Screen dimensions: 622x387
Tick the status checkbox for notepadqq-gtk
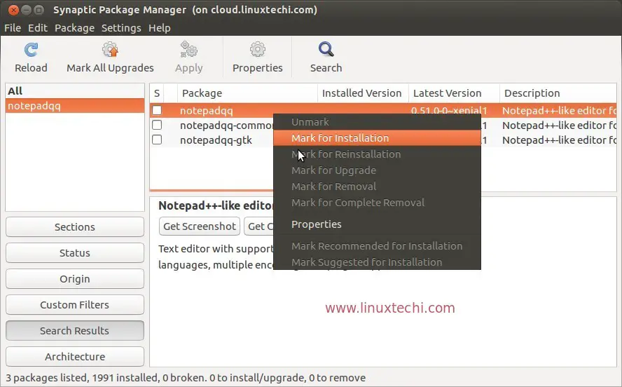[157, 140]
